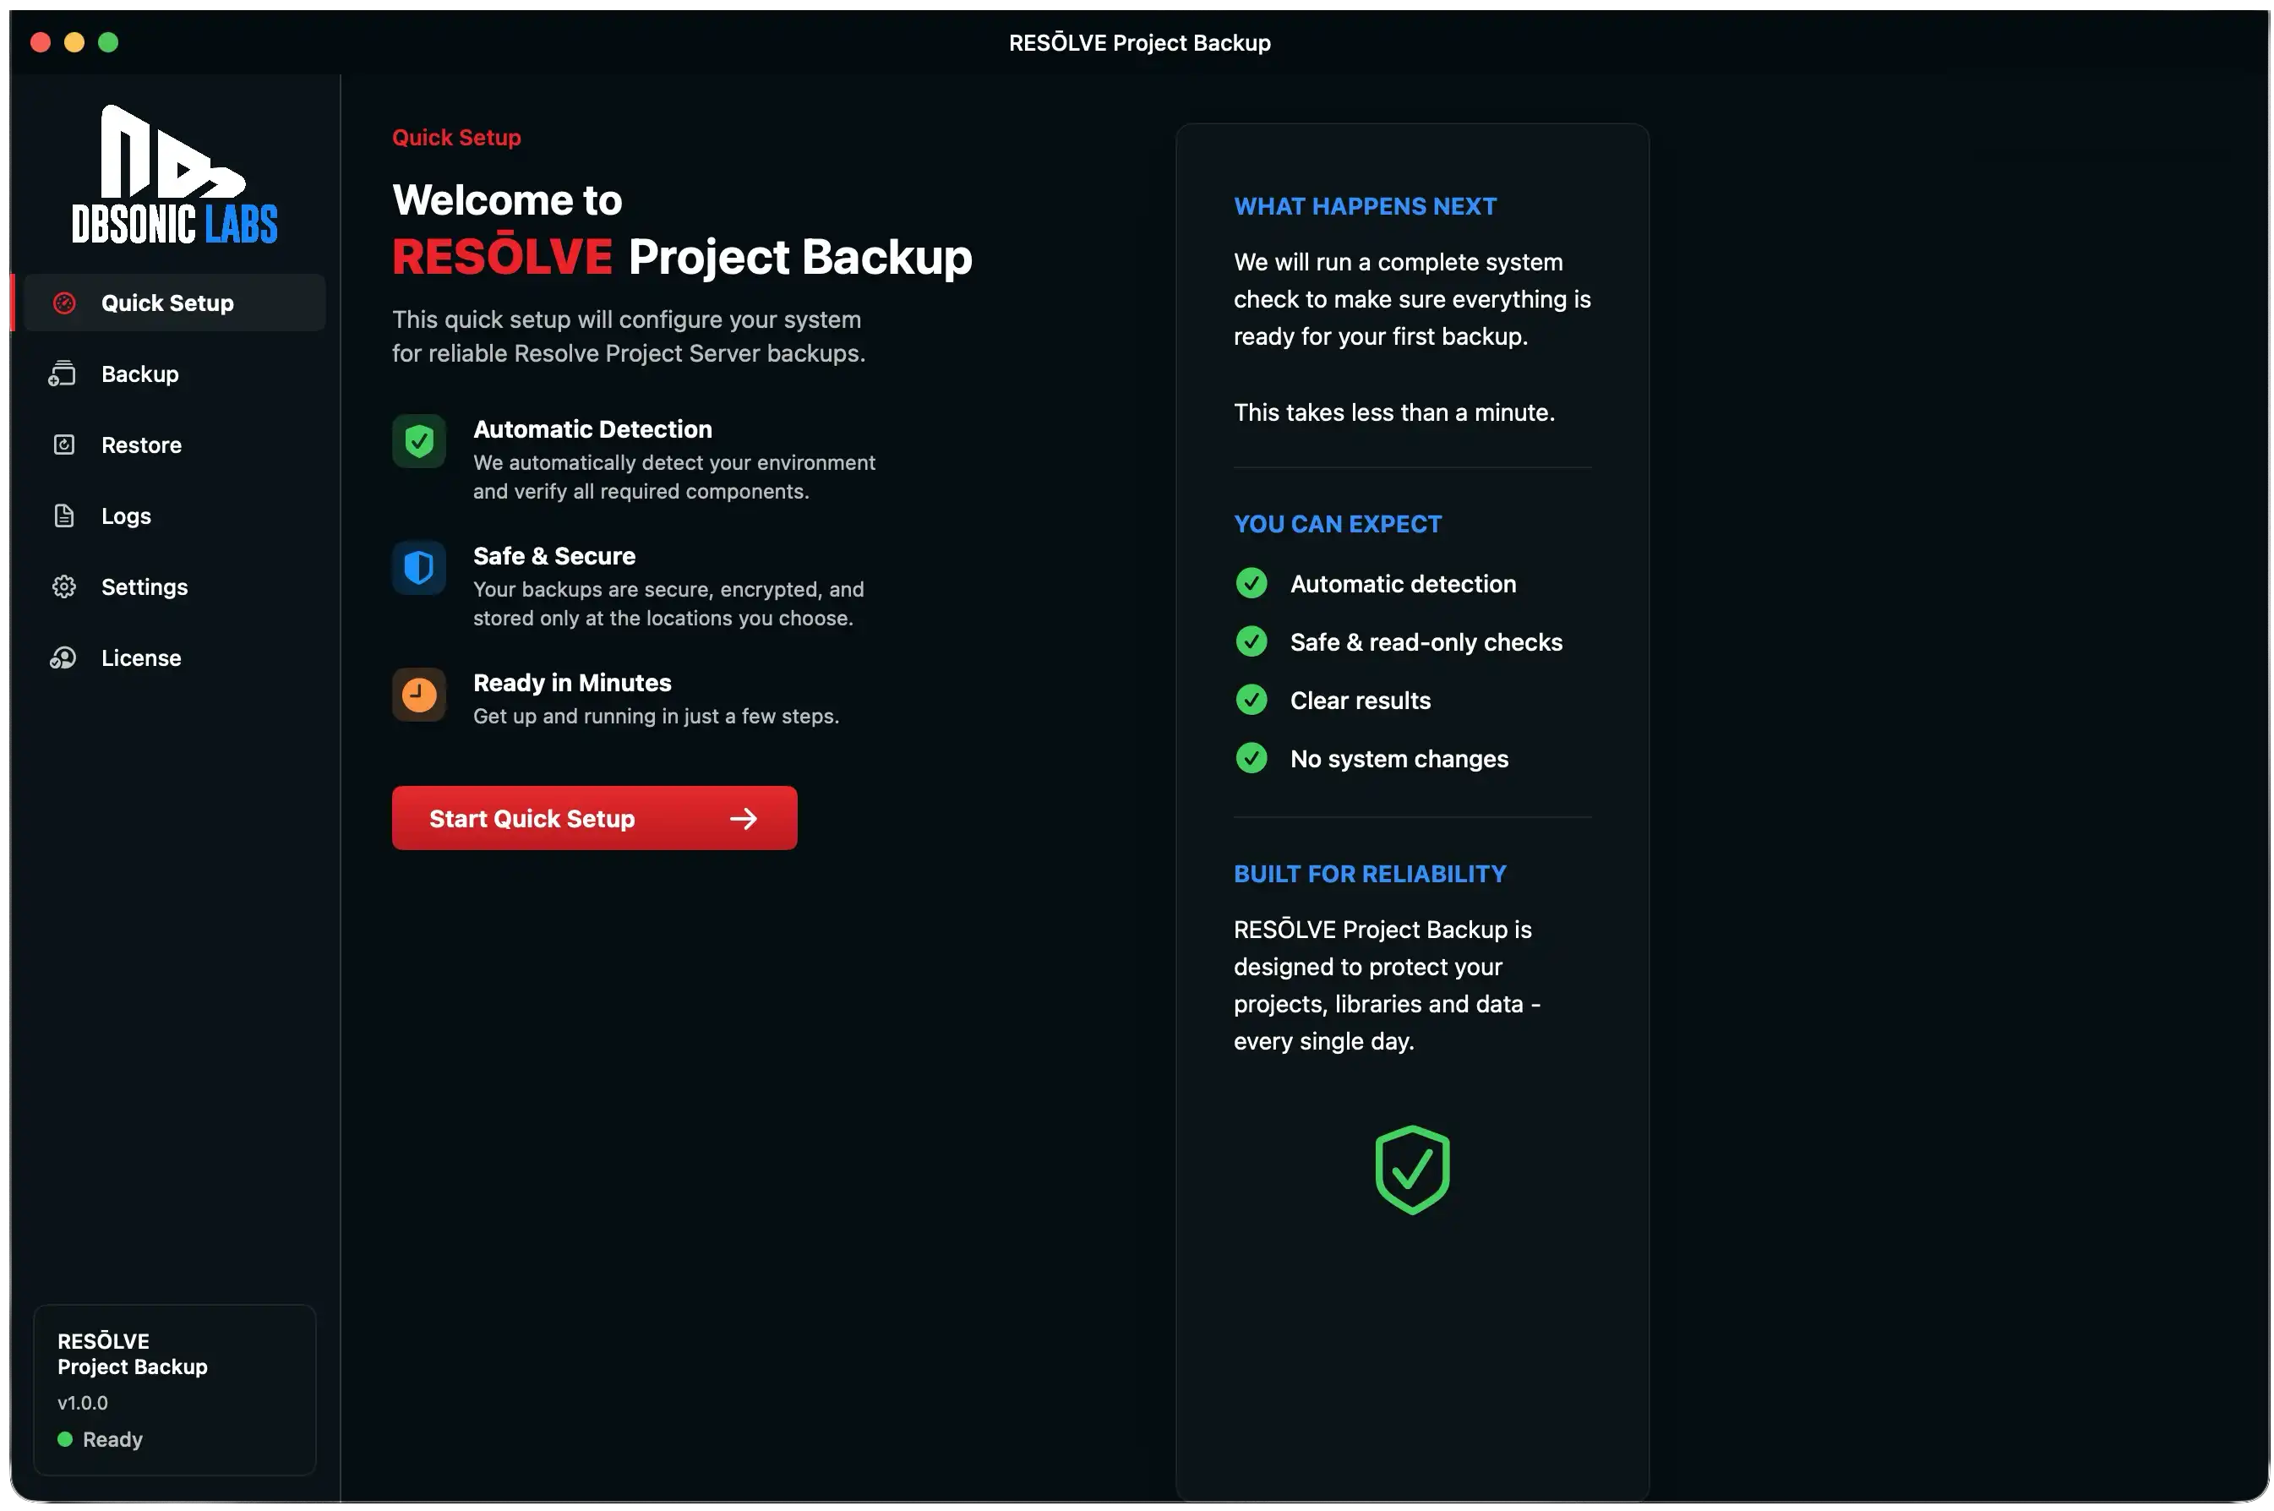The image size is (2274, 1511).
Task: Start Quick Setup
Action: [x=595, y=818]
